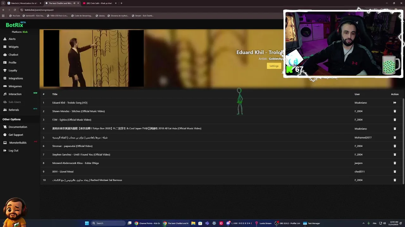This screenshot has height=227, width=405.
Task: Open File Explorer from the taskbar
Action: pos(193,223)
